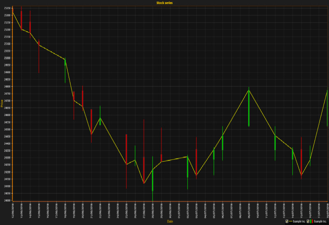
Task: Click the red candle at 03/07/2018
Action: pyautogui.click(x=196, y=162)
